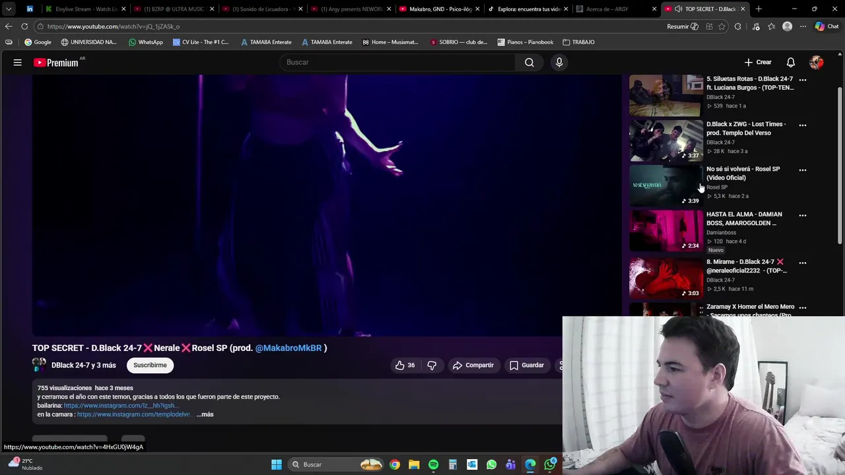
Task: Open camera templodelverso Instagram link
Action: pyautogui.click(x=134, y=414)
